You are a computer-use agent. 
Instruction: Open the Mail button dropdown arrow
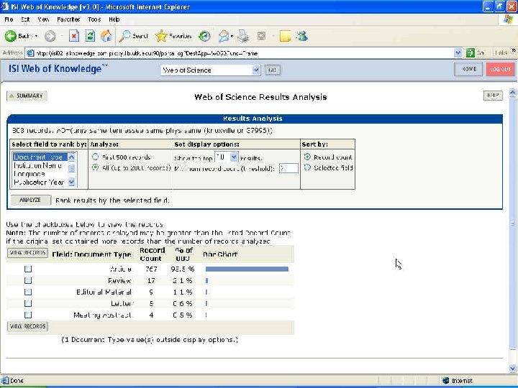coord(232,36)
